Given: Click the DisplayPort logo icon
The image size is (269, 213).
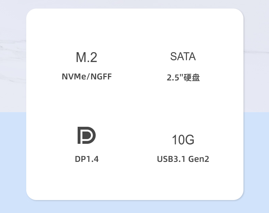Looking at the screenshot, I should (86, 135).
